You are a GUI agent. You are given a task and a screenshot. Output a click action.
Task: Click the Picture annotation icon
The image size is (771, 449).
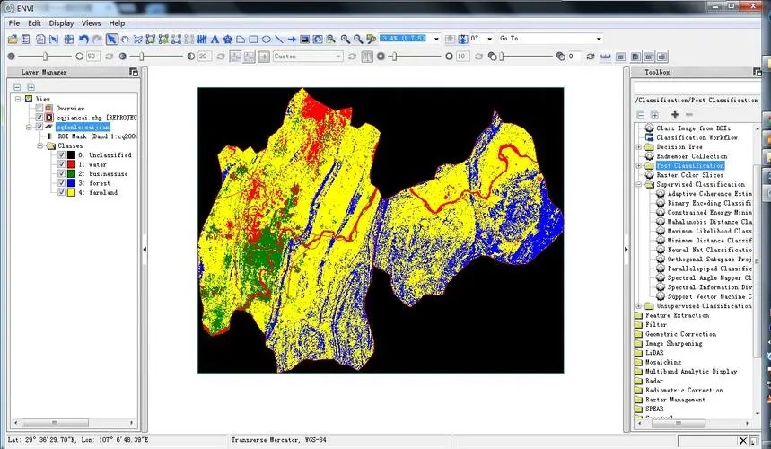point(305,39)
